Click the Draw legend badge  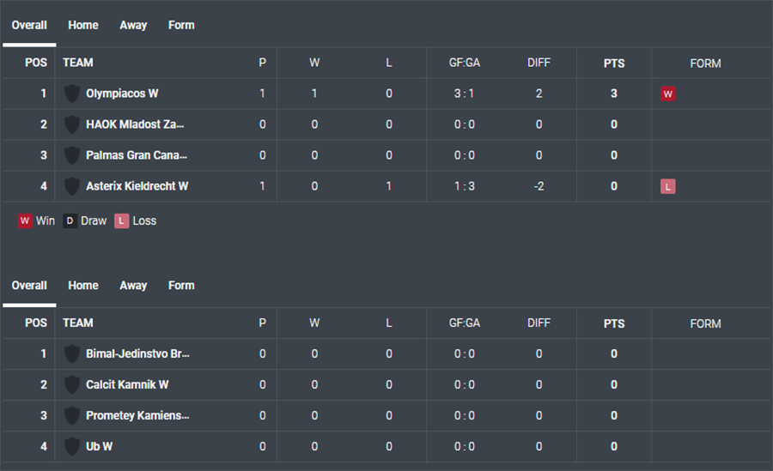pos(70,220)
